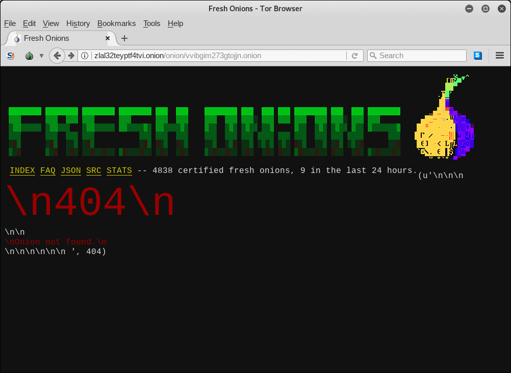Open the History menu
511x373 pixels.
click(x=78, y=23)
